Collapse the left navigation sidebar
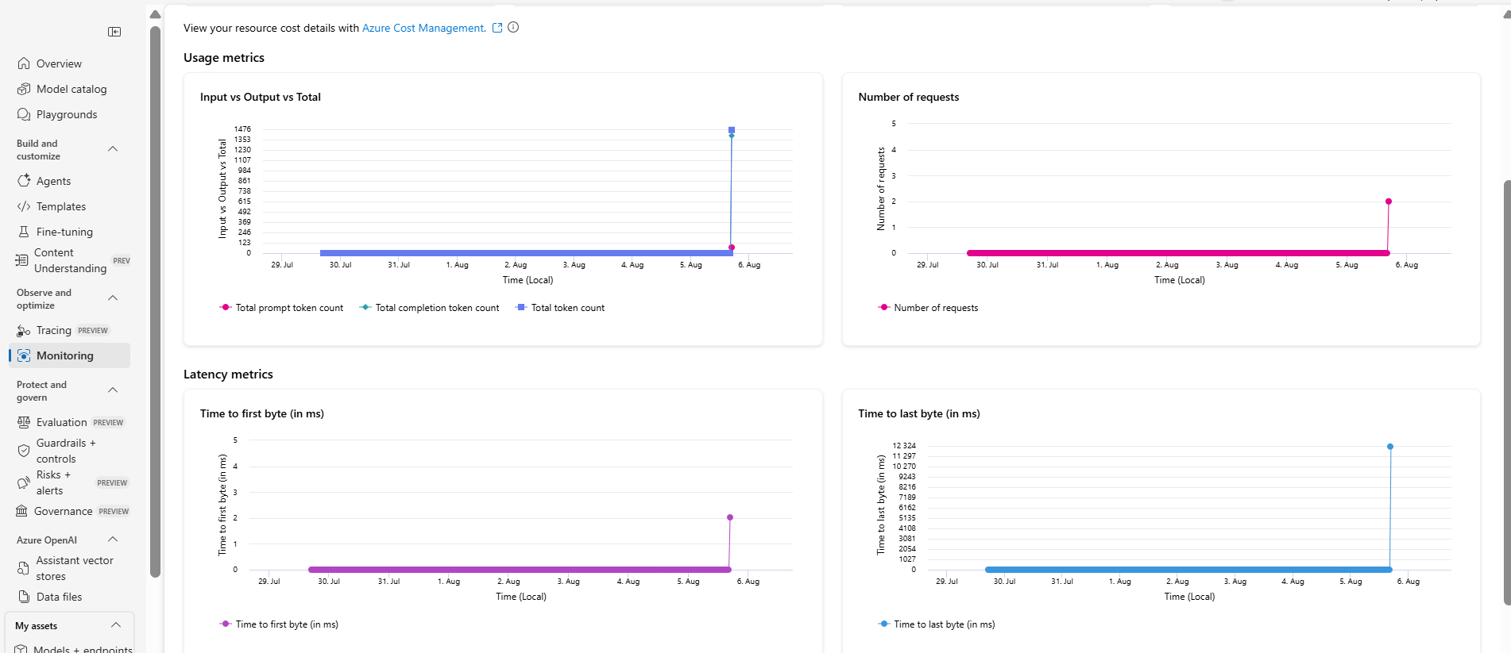The image size is (1511, 653). (114, 32)
